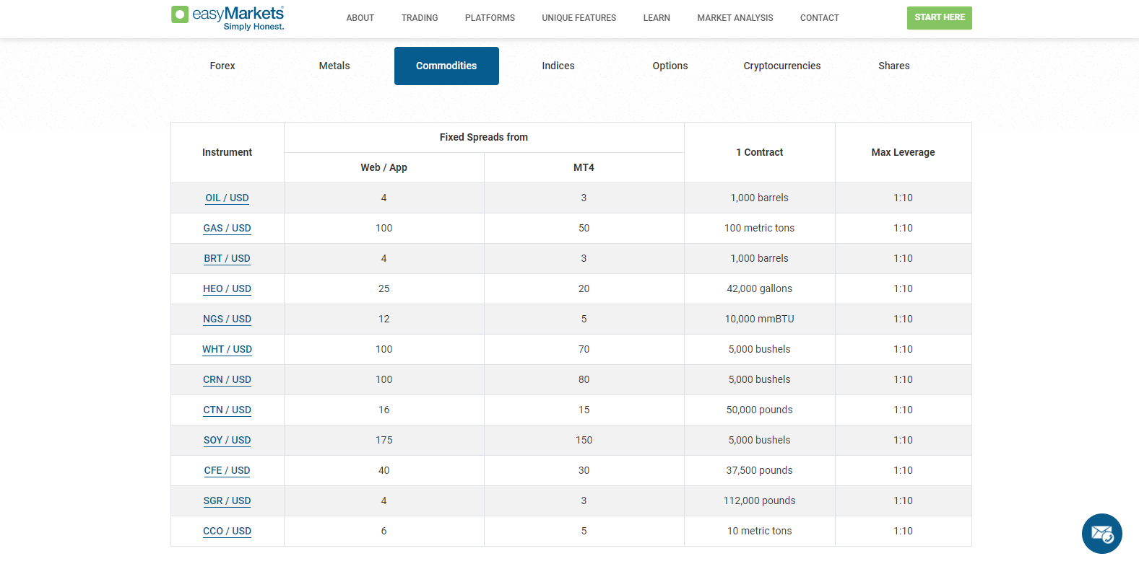1139x569 pixels.
Task: Open the OIL / USD instrument link
Action: click(x=227, y=198)
